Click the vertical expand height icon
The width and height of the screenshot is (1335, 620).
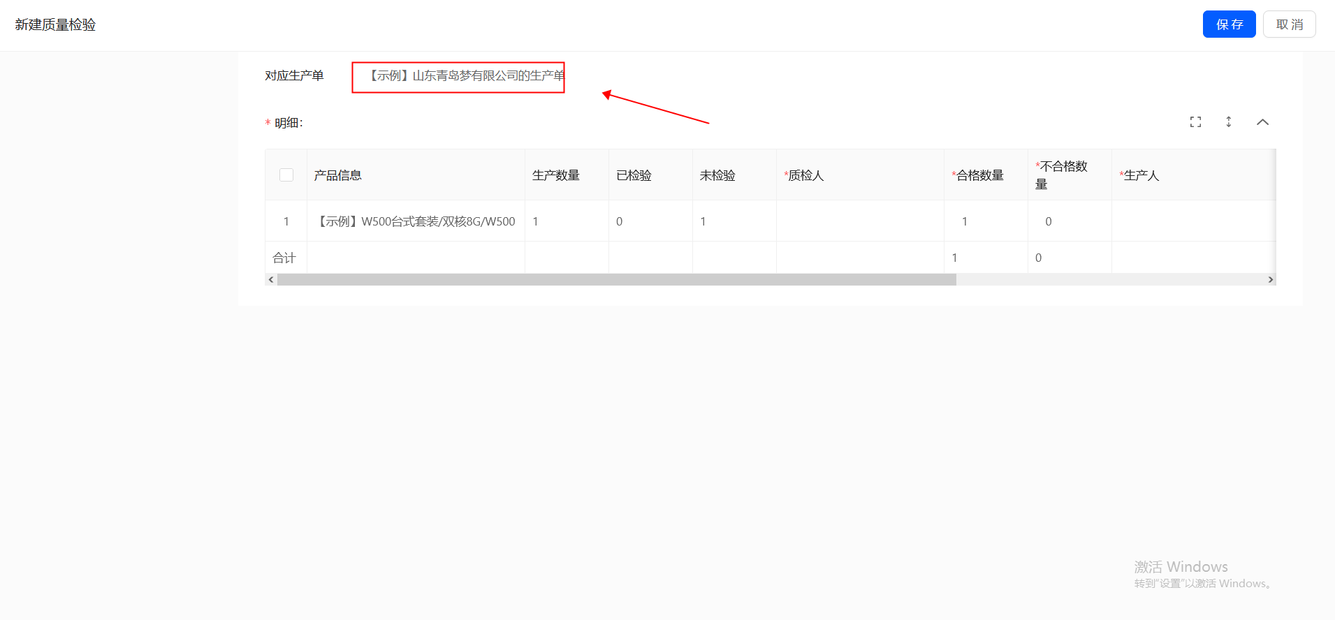click(x=1229, y=122)
